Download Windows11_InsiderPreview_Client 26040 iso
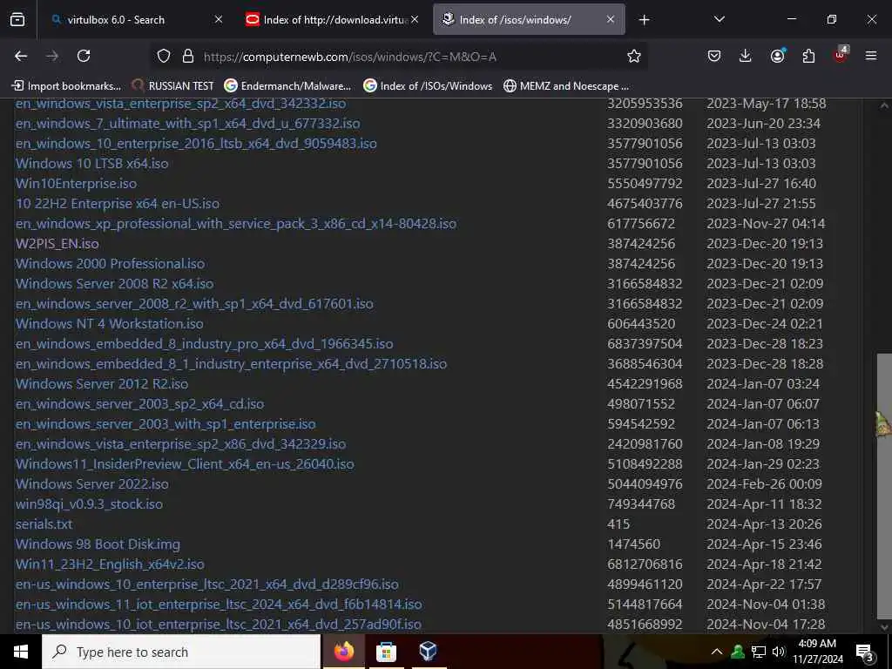 [185, 464]
